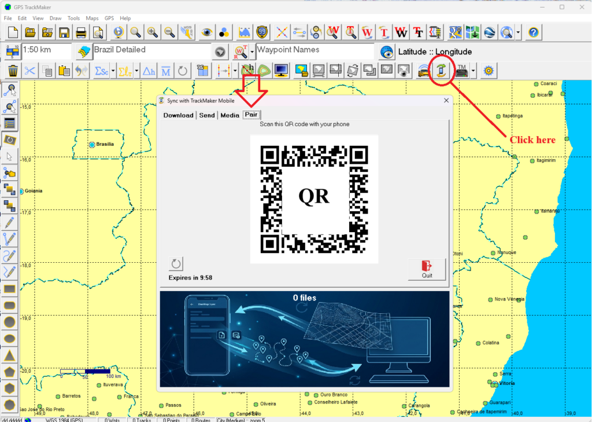Open dropdown beside waypoint search magnifier
592x422 pixels.
[x=252, y=52]
